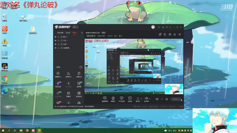Select the 全屏 1 source row
This screenshot has height=133, width=237.
[x=69, y=44]
